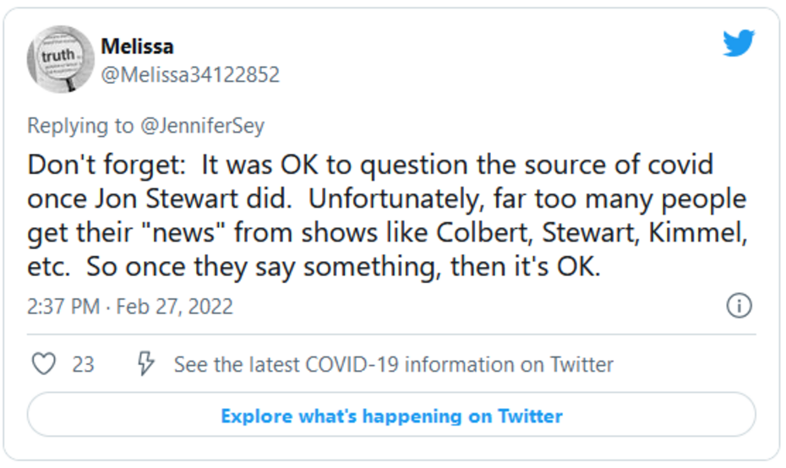Click the like count 23
Screen dimensions: 786x468
click(x=83, y=365)
